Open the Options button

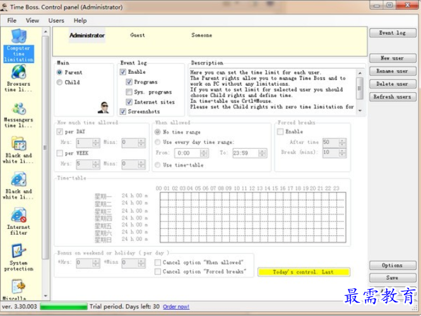tap(393, 266)
